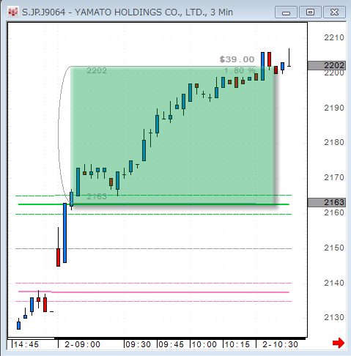Click the 2140 price axis label
Screen dimensions: 351x356
(x=334, y=283)
